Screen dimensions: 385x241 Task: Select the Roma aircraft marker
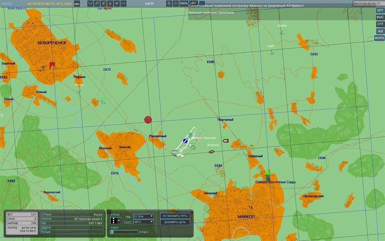(x=79, y=92)
